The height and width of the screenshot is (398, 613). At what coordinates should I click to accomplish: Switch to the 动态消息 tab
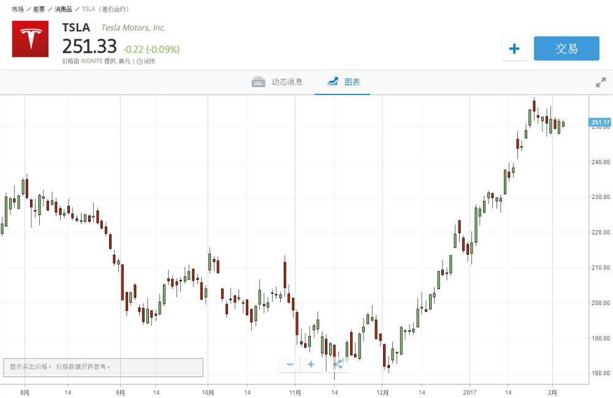coord(288,81)
